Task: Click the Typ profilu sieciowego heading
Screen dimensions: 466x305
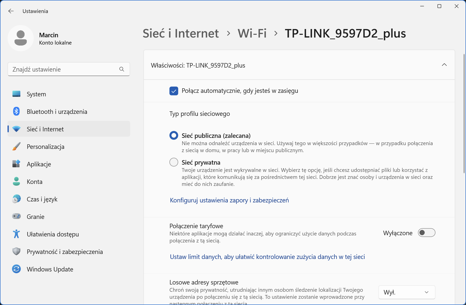Action: 199,114
